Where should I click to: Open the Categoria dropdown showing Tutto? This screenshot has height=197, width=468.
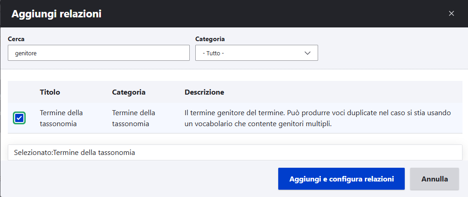click(x=256, y=53)
